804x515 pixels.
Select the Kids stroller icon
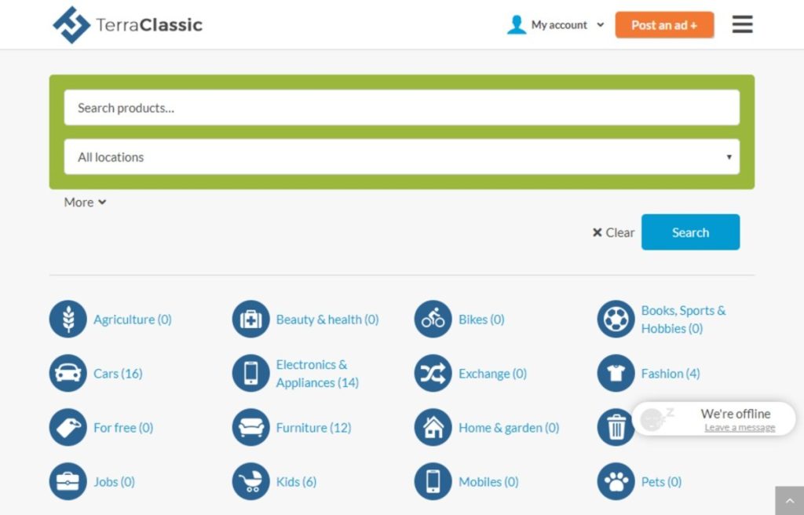pos(250,481)
